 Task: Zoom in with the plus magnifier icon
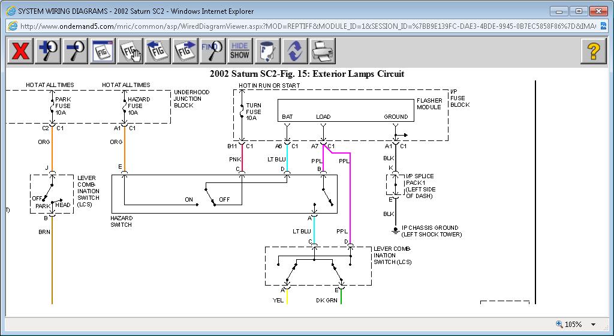tap(48, 50)
